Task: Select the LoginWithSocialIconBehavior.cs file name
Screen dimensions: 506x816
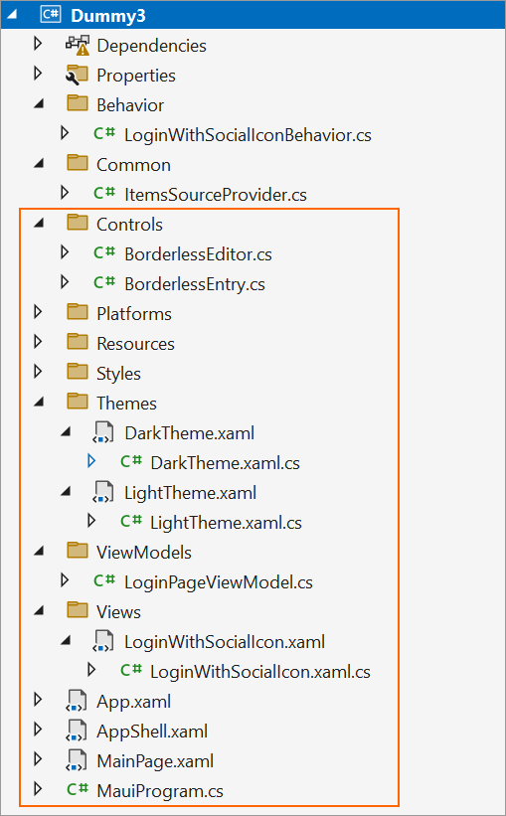Action: pos(248,135)
